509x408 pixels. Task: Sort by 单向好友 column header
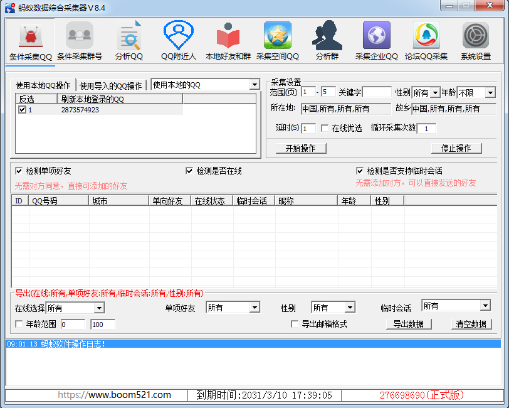(170, 201)
